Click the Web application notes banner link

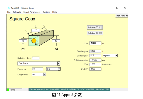[x=69, y=90]
